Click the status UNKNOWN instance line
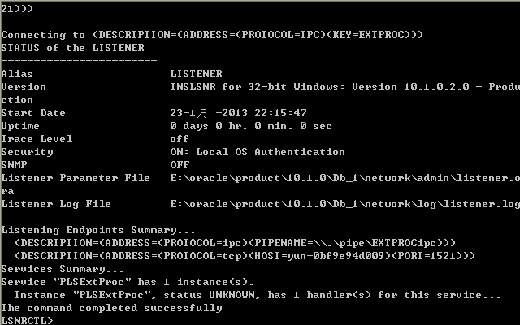This screenshot has height=325, width=520. coord(258,295)
